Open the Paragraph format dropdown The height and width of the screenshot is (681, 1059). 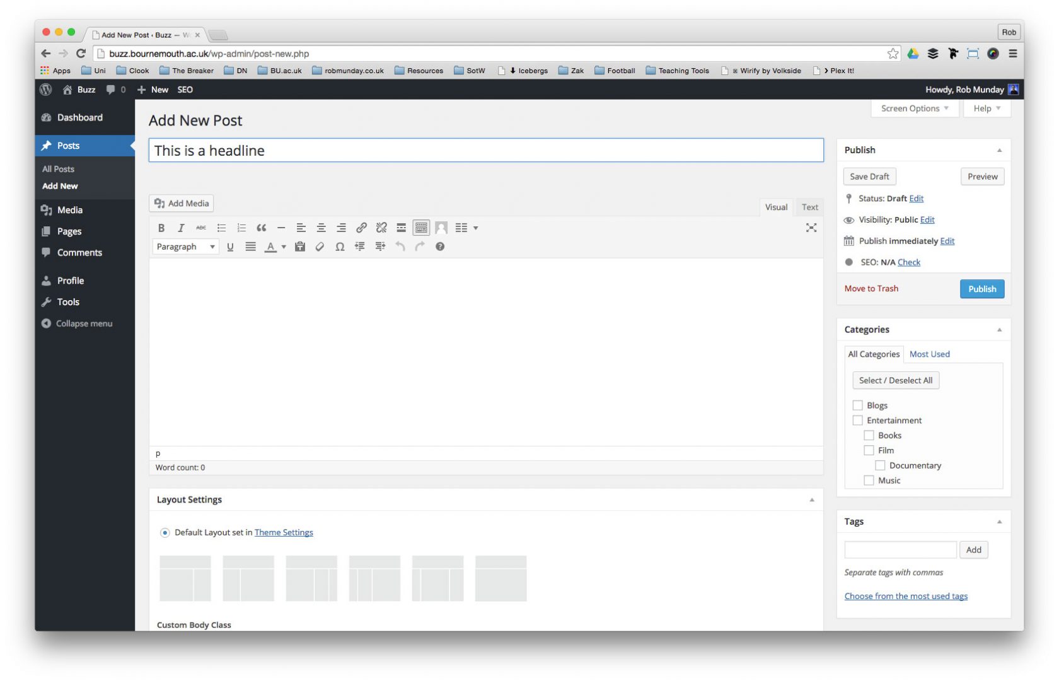click(185, 247)
